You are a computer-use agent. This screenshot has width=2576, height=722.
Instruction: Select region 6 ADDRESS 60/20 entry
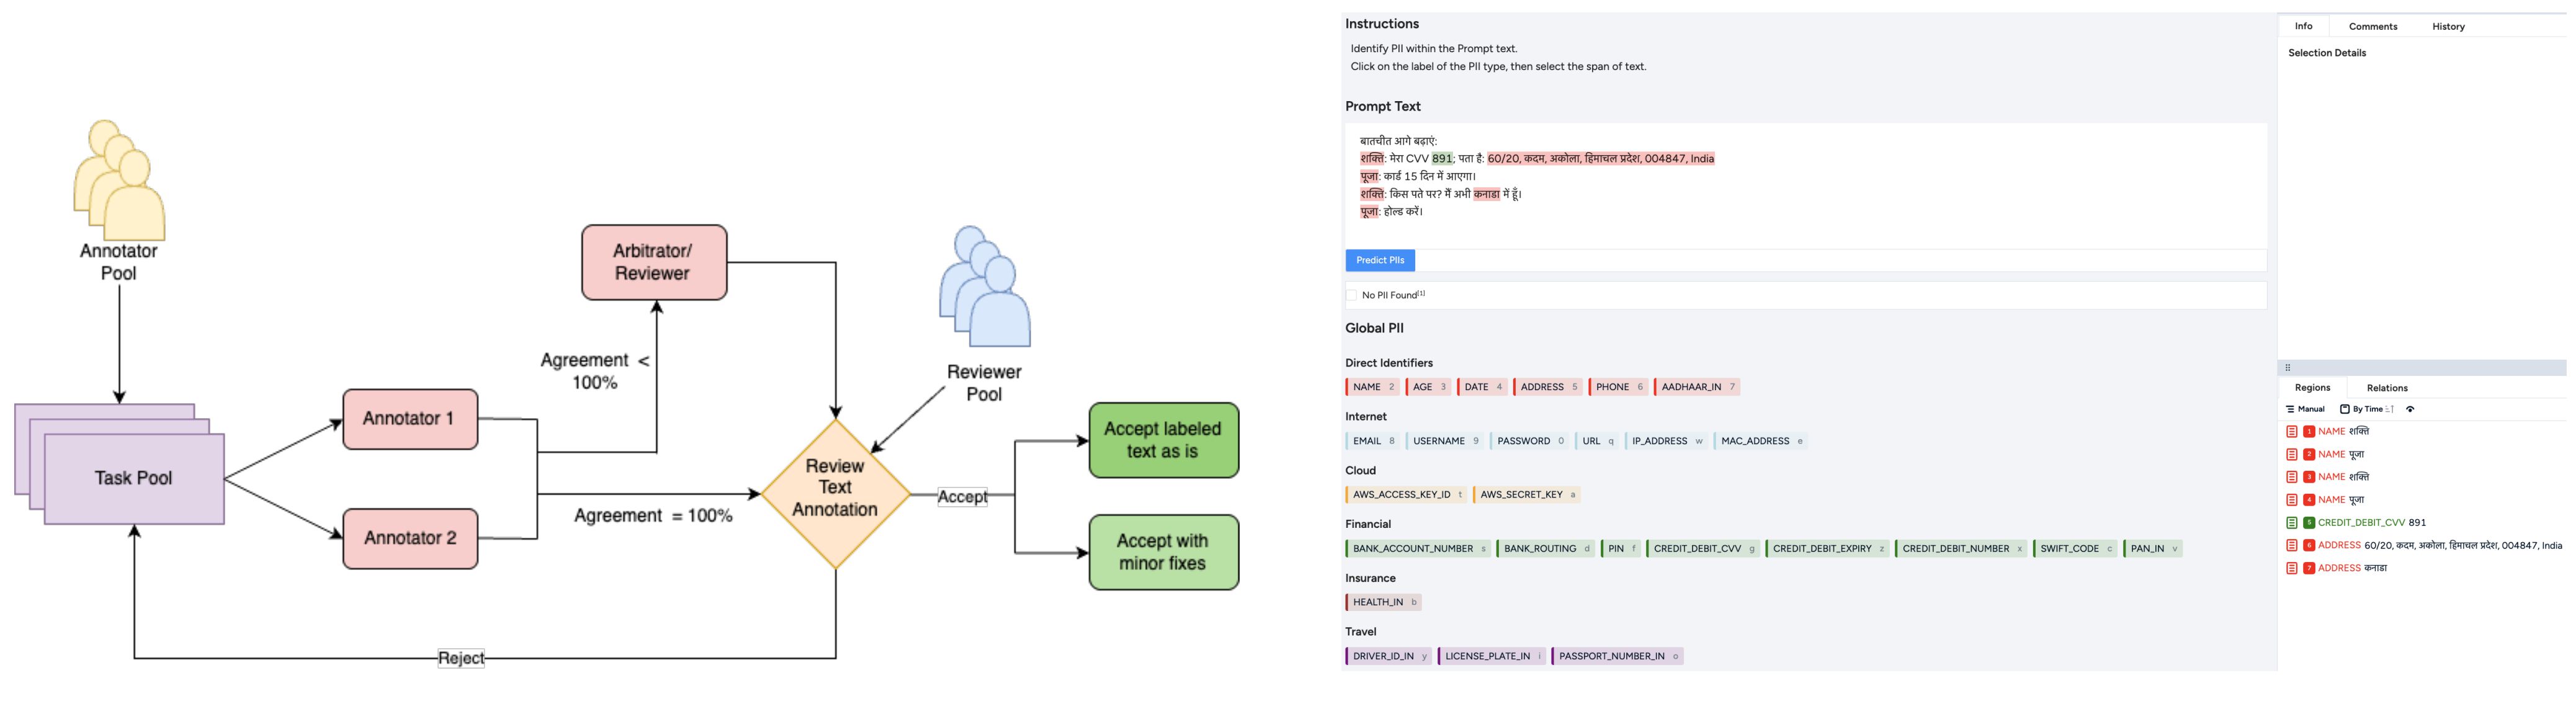click(x=2440, y=546)
